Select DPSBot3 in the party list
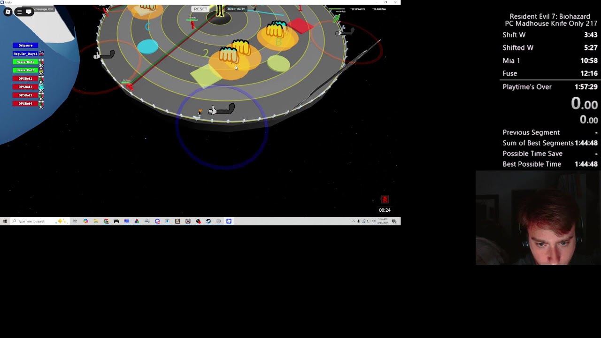 tap(25, 95)
